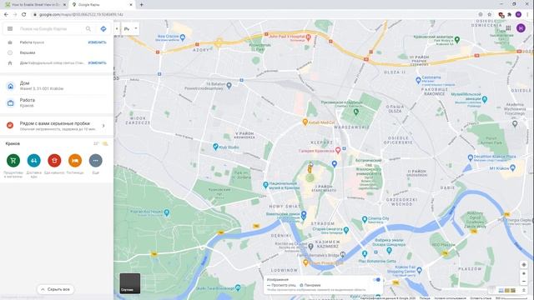Toggle the Street View imagery switch
The width and height of the screenshot is (534, 300).
pyautogui.click(x=377, y=280)
